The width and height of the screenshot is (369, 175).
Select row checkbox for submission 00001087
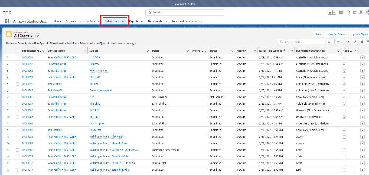[x=17, y=103]
